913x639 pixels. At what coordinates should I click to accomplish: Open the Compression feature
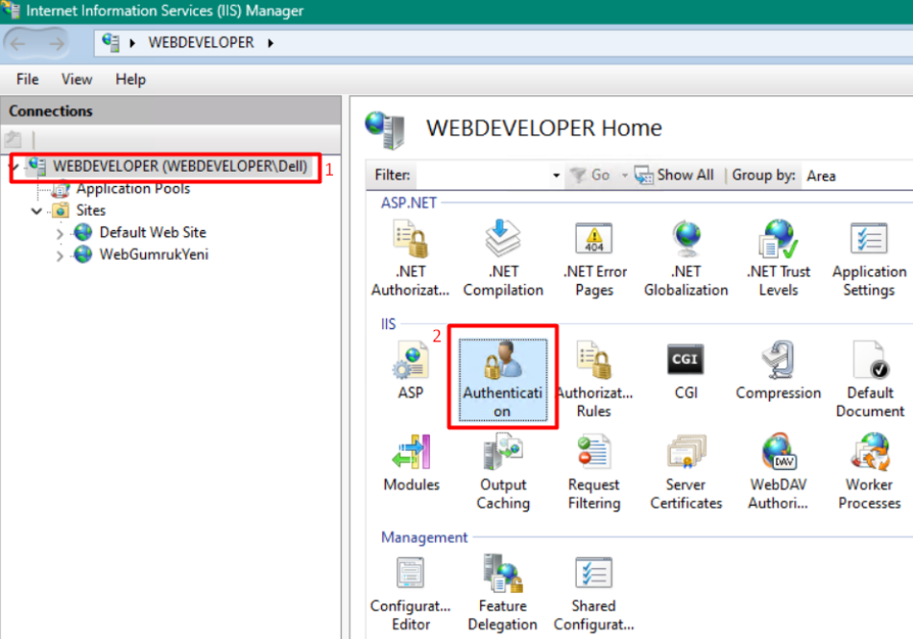pyautogui.click(x=779, y=370)
